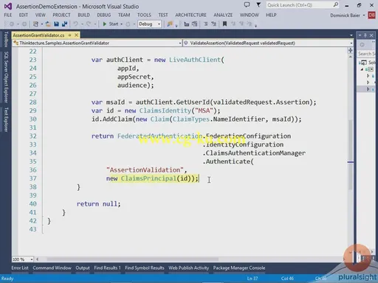The height and width of the screenshot is (283, 378).
Task: Click the next bookmark toolbar icon
Action: (241, 24)
